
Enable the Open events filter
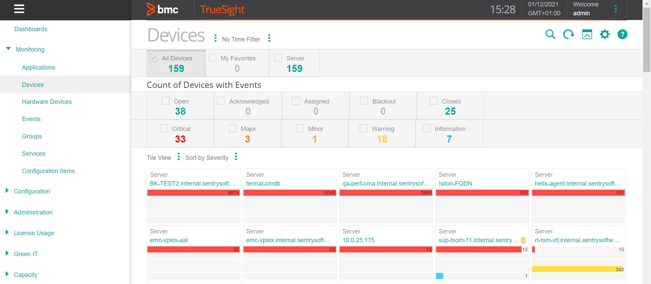(x=166, y=101)
